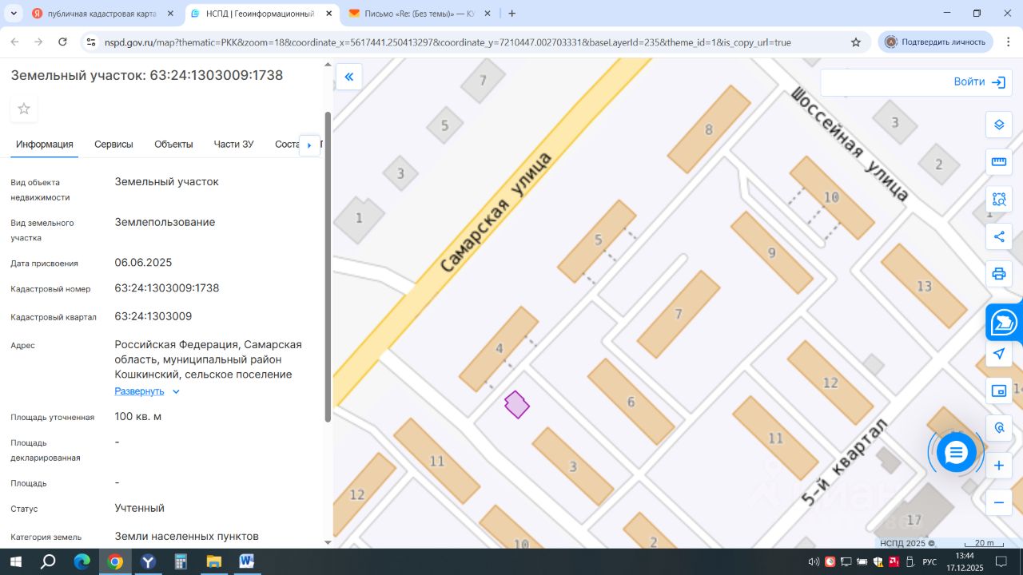The width and height of the screenshot is (1023, 575).
Task: Click building 13 on the map
Action: pos(924,286)
